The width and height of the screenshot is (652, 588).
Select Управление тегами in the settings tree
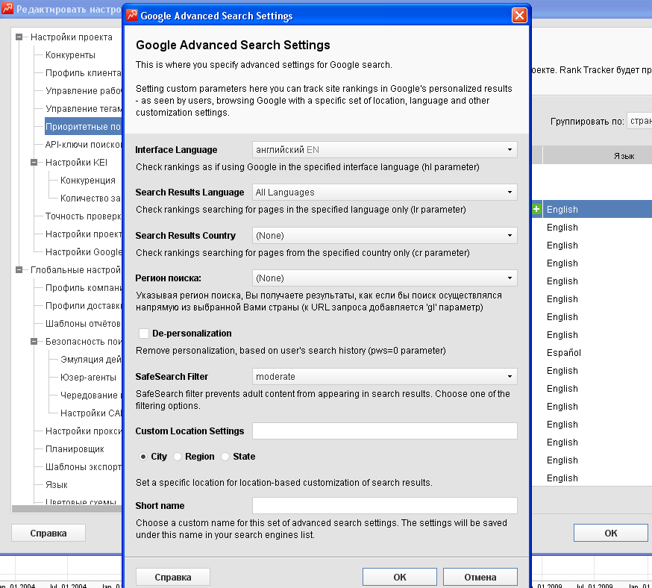[83, 108]
